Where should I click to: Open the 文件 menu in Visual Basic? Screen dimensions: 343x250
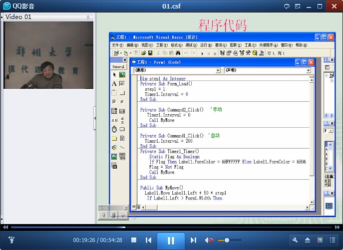[117, 45]
